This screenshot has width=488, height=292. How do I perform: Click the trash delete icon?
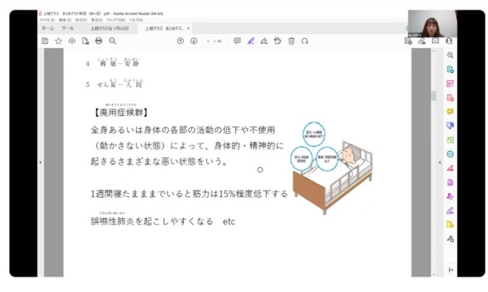tap(291, 41)
